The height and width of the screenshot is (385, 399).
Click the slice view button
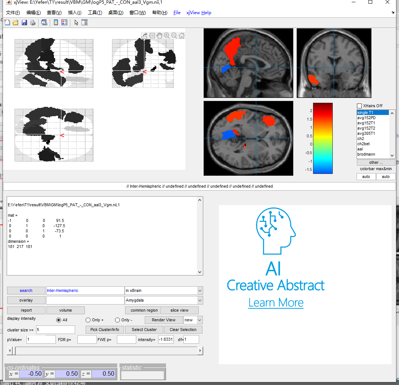click(179, 311)
